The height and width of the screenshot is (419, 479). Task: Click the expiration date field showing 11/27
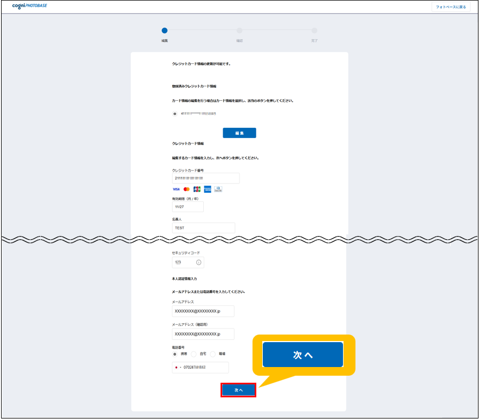point(187,207)
